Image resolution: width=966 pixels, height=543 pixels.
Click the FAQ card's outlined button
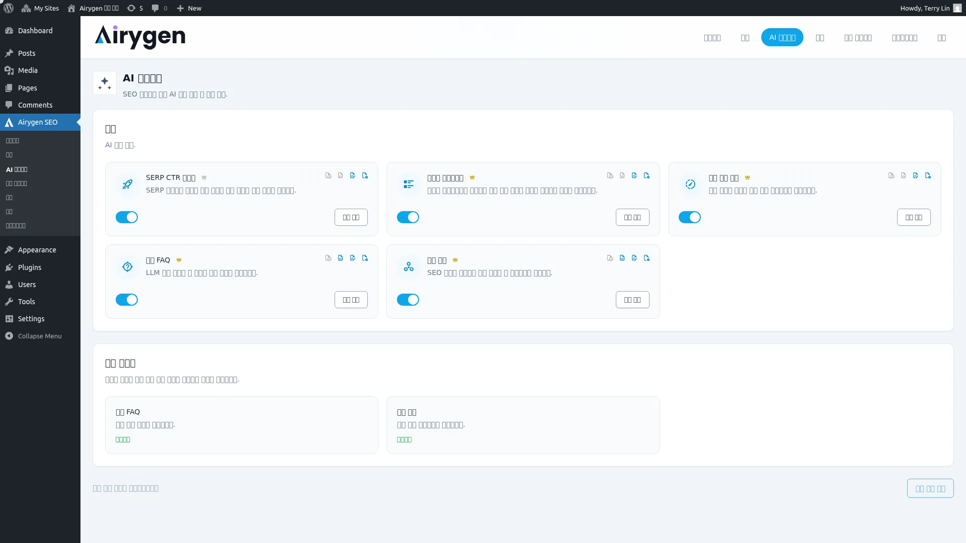pyautogui.click(x=351, y=300)
